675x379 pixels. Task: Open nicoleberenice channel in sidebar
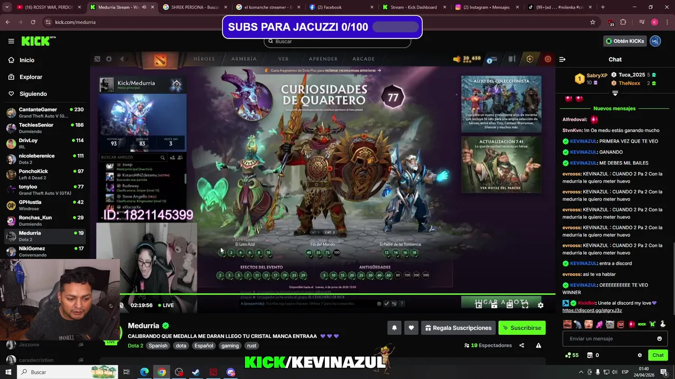coord(45,159)
